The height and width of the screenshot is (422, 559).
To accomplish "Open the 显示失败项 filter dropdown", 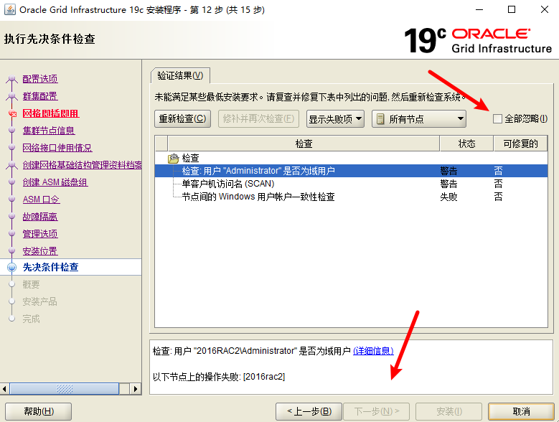I will (335, 119).
